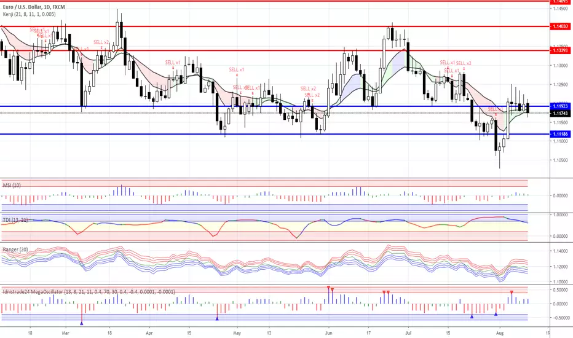Select the Jul label on date axis
Viewport: 573px width, 338px height.
click(x=408, y=333)
